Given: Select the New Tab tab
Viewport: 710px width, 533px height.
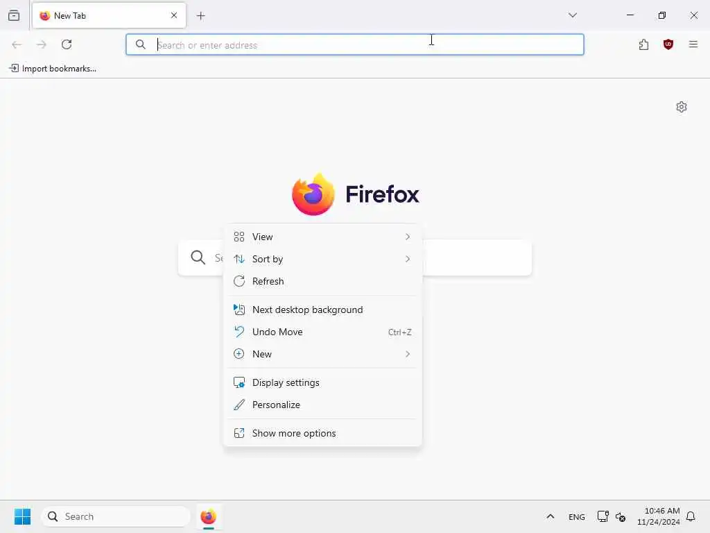Looking at the screenshot, I should coord(109,15).
